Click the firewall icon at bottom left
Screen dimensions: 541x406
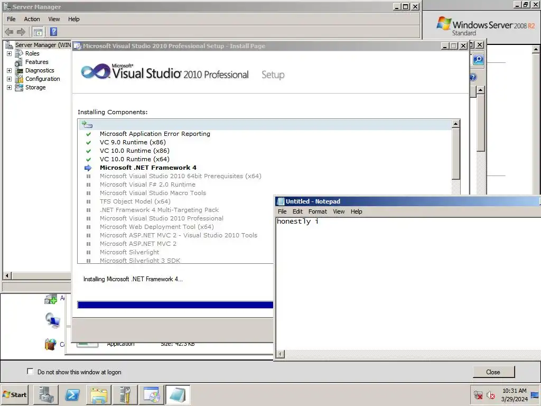[x=50, y=344]
